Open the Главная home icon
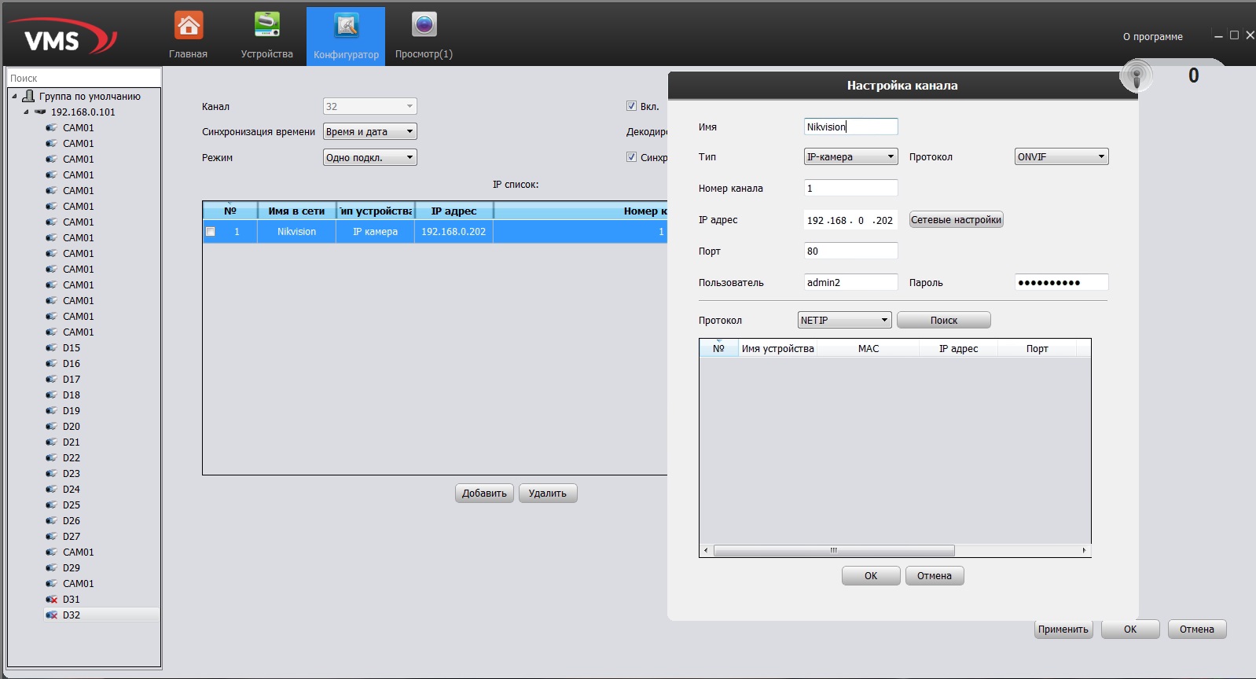Viewport: 1256px width, 679px height. 188,26
